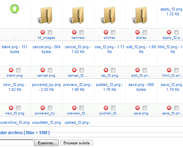This screenshot has width=183, height=148.
Task: Open the M_images folder icon
Action: click(x=45, y=15)
